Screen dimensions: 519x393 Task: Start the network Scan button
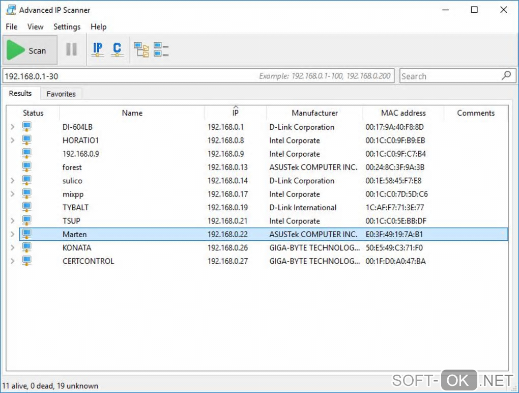coord(30,50)
